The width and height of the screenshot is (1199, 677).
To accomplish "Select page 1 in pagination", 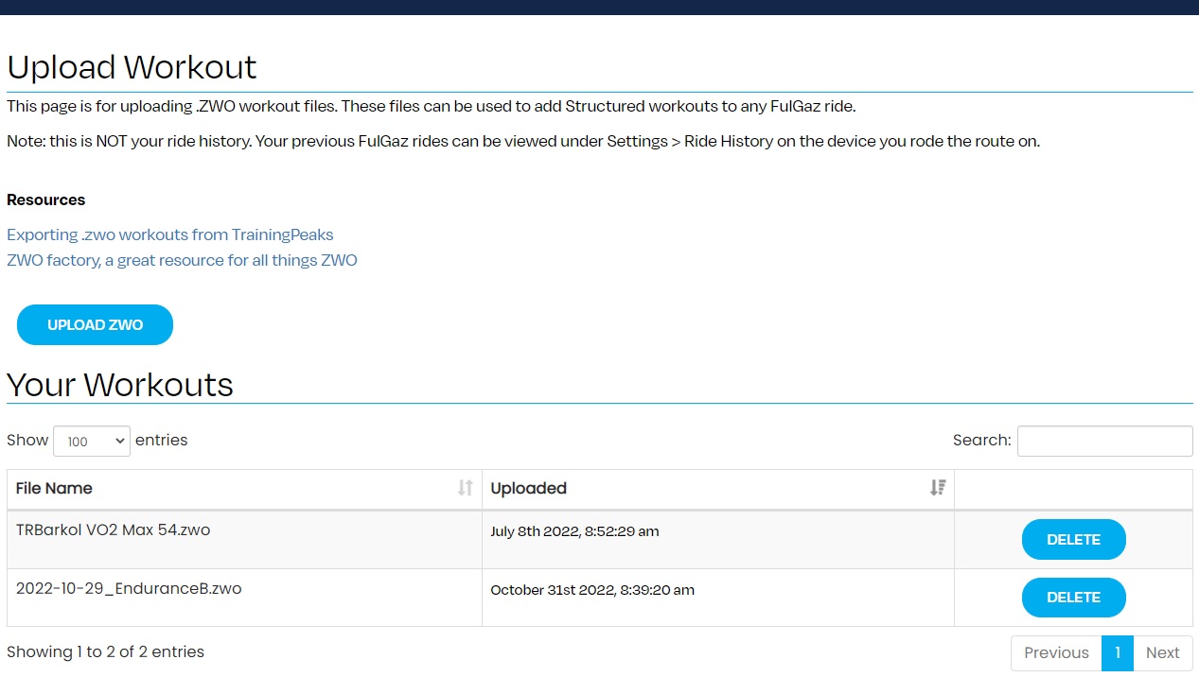I will pyautogui.click(x=1117, y=652).
